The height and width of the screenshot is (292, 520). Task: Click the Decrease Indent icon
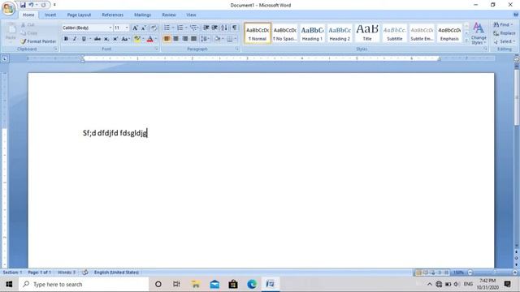coord(206,28)
